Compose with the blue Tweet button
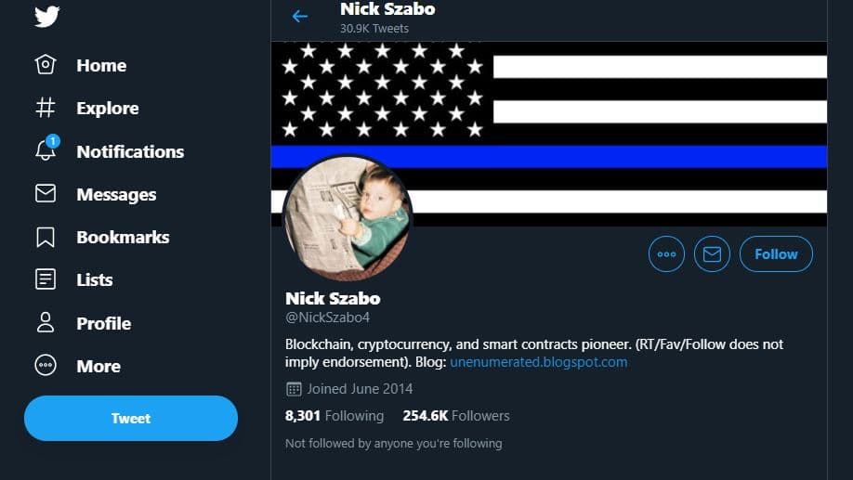The image size is (853, 480). [131, 418]
